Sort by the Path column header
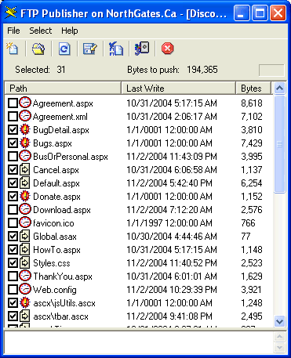The height and width of the screenshot is (358, 291). [63, 89]
